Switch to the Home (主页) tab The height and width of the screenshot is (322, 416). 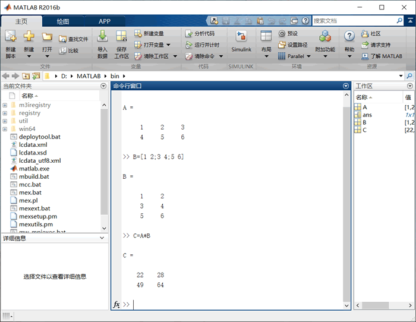pos(21,21)
